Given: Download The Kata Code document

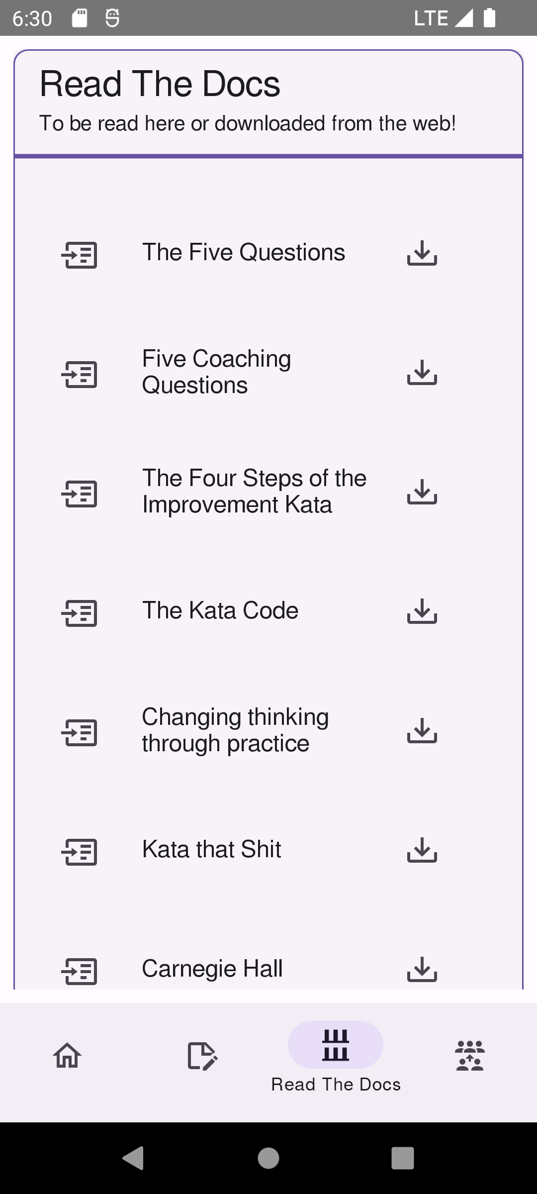Looking at the screenshot, I should coord(422,611).
